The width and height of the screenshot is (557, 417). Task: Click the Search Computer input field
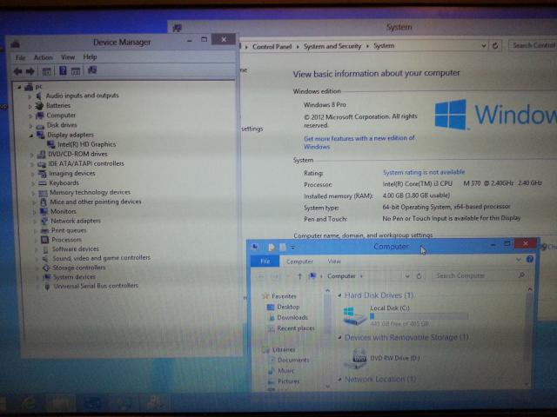point(474,276)
